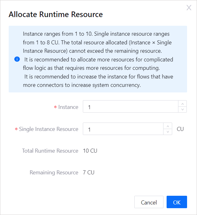Click the Single Instance Resource label

coord(48,129)
